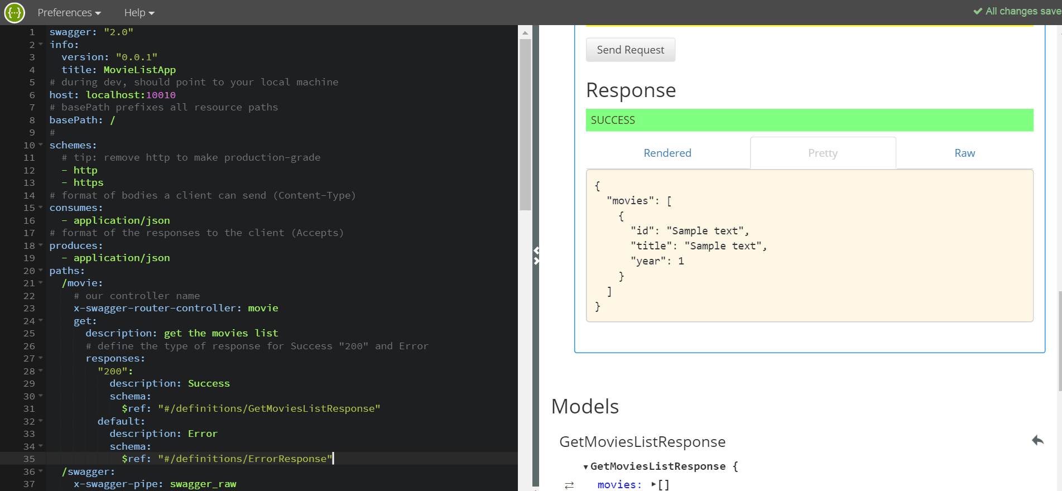The height and width of the screenshot is (491, 1062).
Task: Expand the movies array triangle
Action: [x=653, y=484]
